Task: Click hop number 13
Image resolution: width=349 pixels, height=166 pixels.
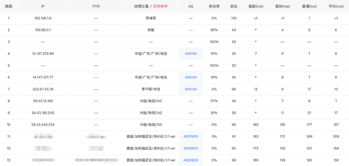Action: (x=9, y=160)
